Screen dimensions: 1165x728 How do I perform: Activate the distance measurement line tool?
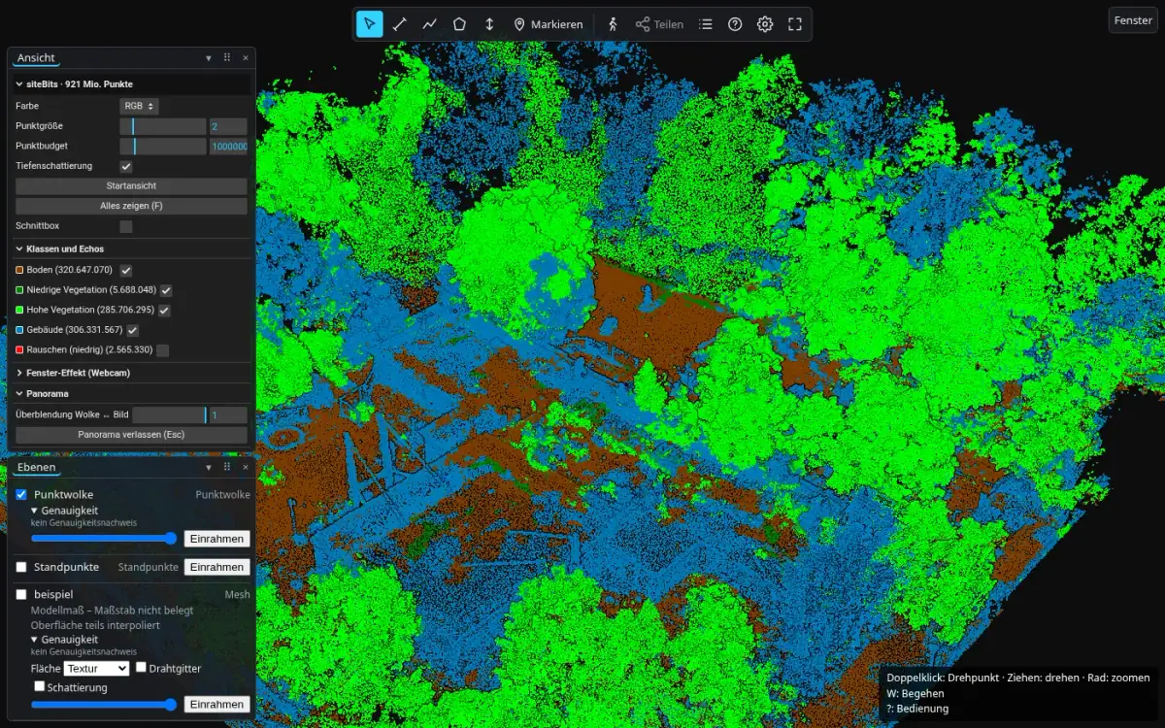coord(400,24)
